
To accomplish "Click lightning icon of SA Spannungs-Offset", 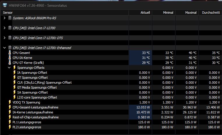I will (x=14, y=92).
